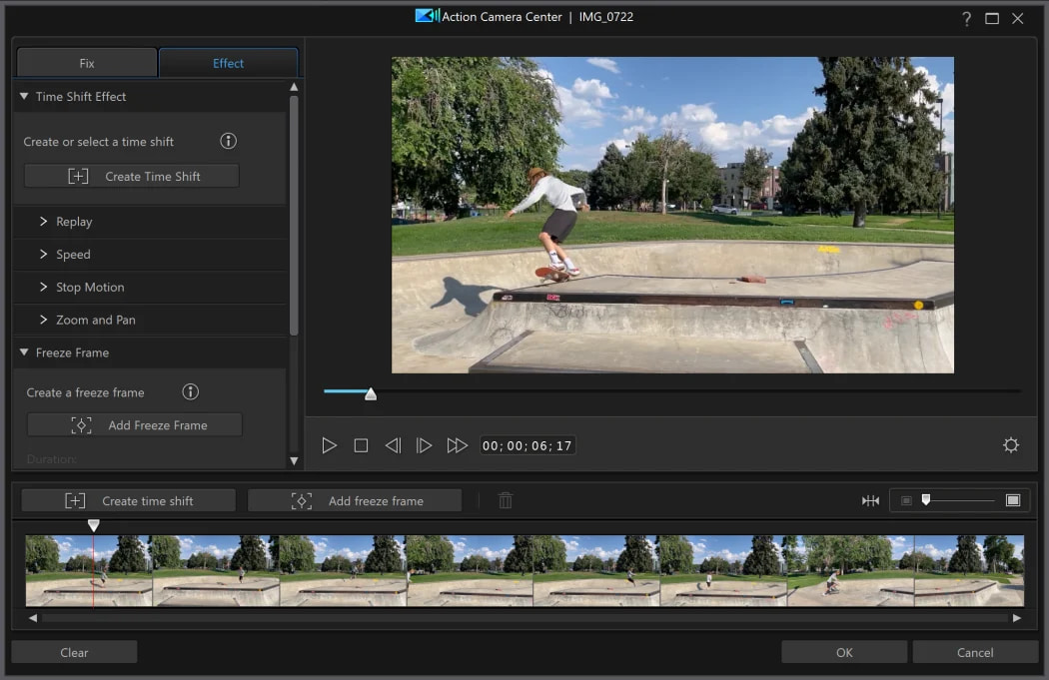Viewport: 1049px width, 680px height.
Task: Click the preview seek slider handle
Action: tap(371, 394)
